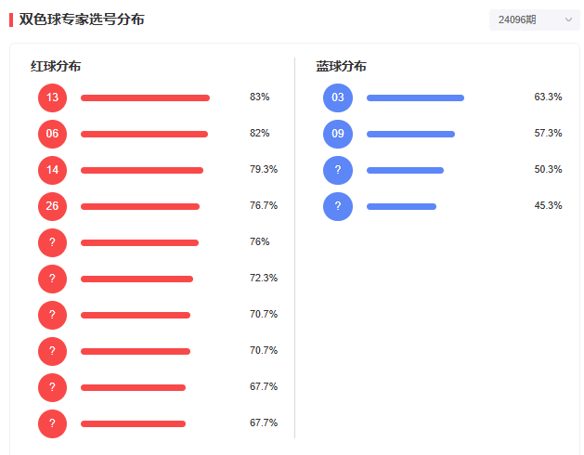Click the 82% percentage label
This screenshot has height=455, width=584.
[x=260, y=133]
